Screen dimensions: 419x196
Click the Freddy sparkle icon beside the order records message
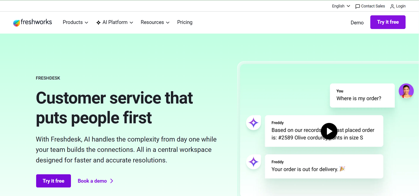[253, 123]
